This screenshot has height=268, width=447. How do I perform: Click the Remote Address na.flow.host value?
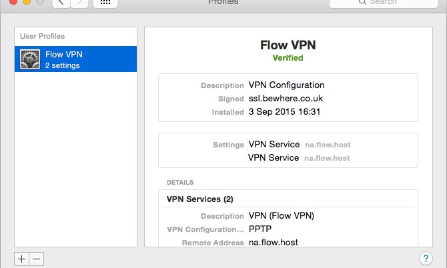click(x=274, y=242)
